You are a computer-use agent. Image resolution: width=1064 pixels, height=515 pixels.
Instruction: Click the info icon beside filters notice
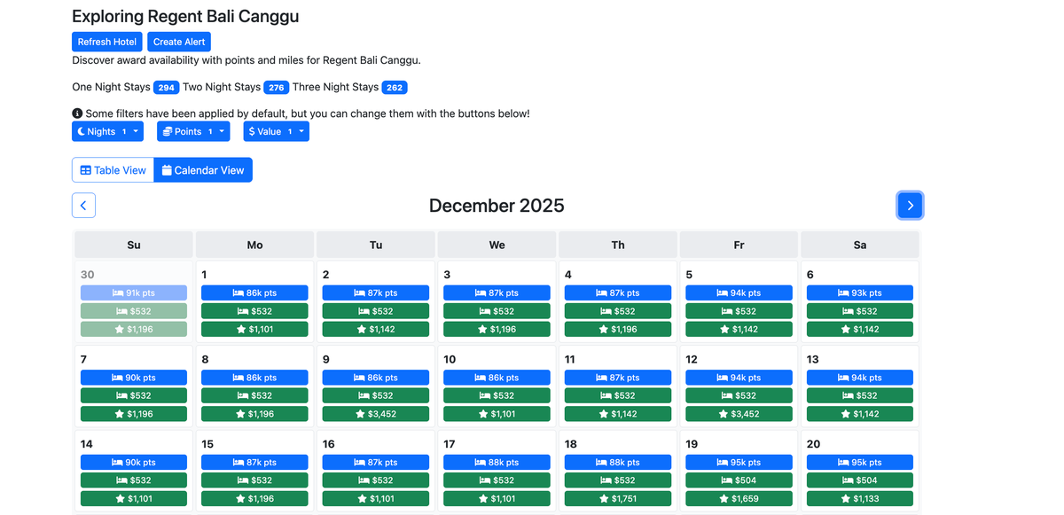tap(77, 113)
